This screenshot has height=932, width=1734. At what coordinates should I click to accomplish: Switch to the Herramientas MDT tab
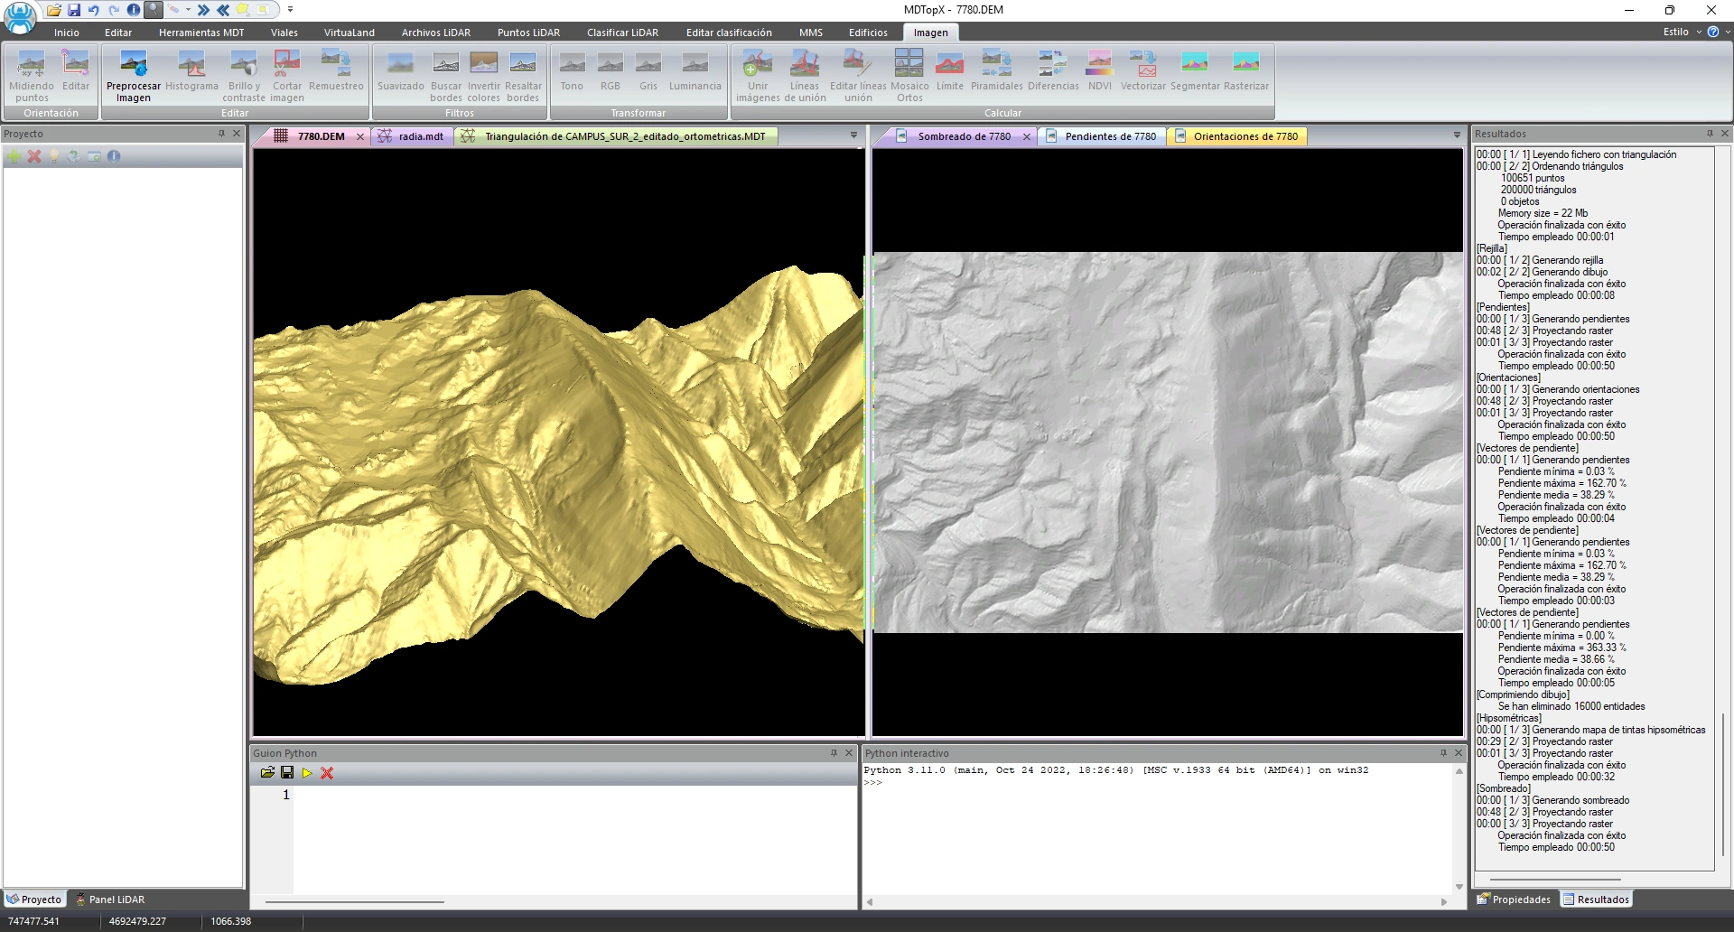(x=201, y=33)
